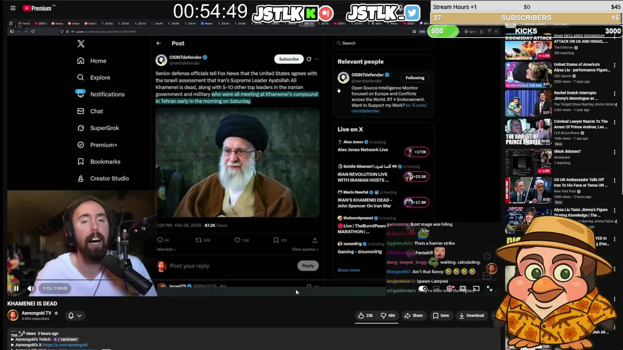Click the Share button below the video
This screenshot has height=350, width=623.
[414, 315]
